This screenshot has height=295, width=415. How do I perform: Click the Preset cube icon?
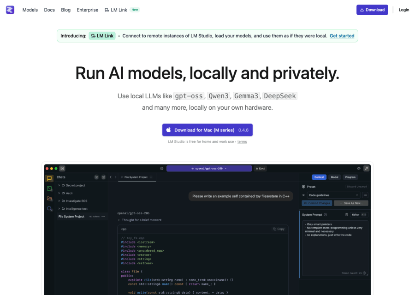(303, 187)
